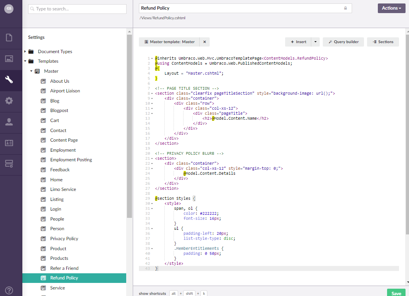Open the Members section icon

(9, 143)
